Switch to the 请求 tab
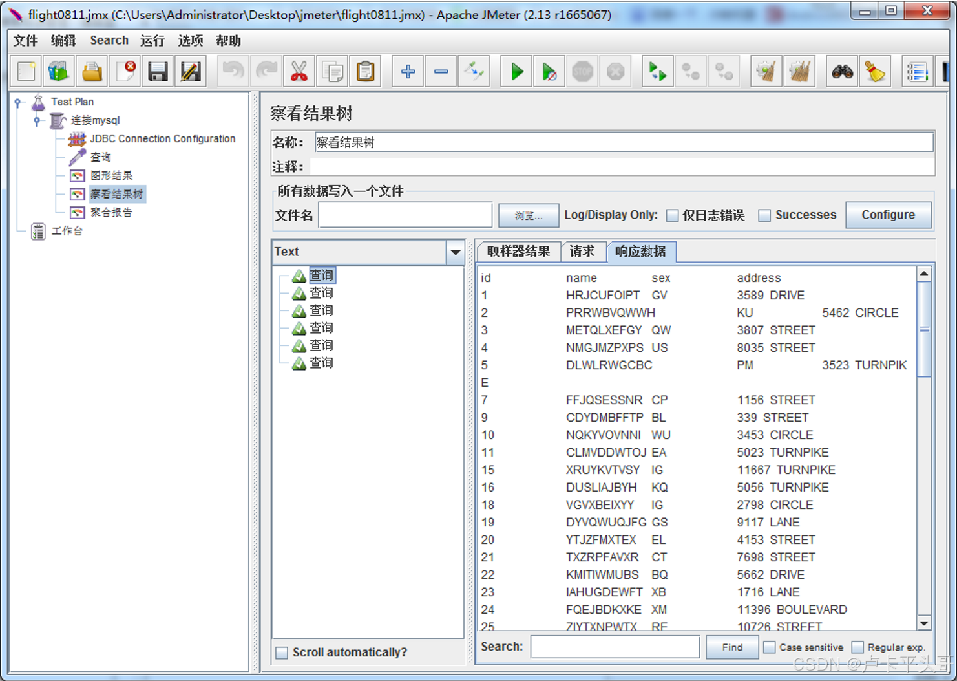The height and width of the screenshot is (681, 957). (582, 252)
